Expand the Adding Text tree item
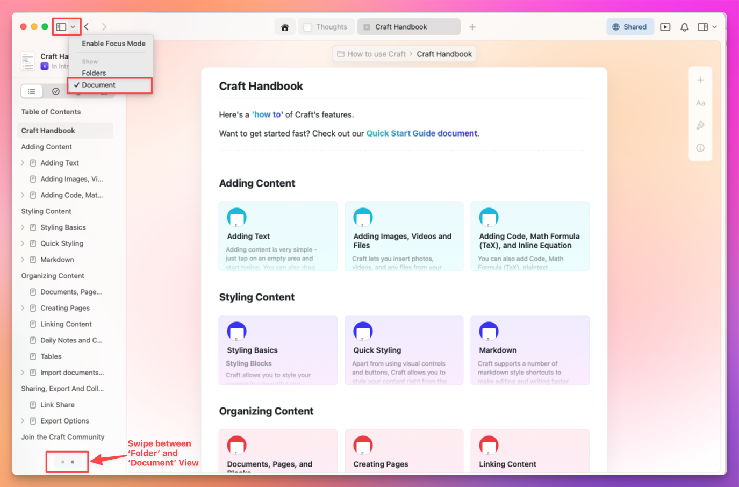 23,163
